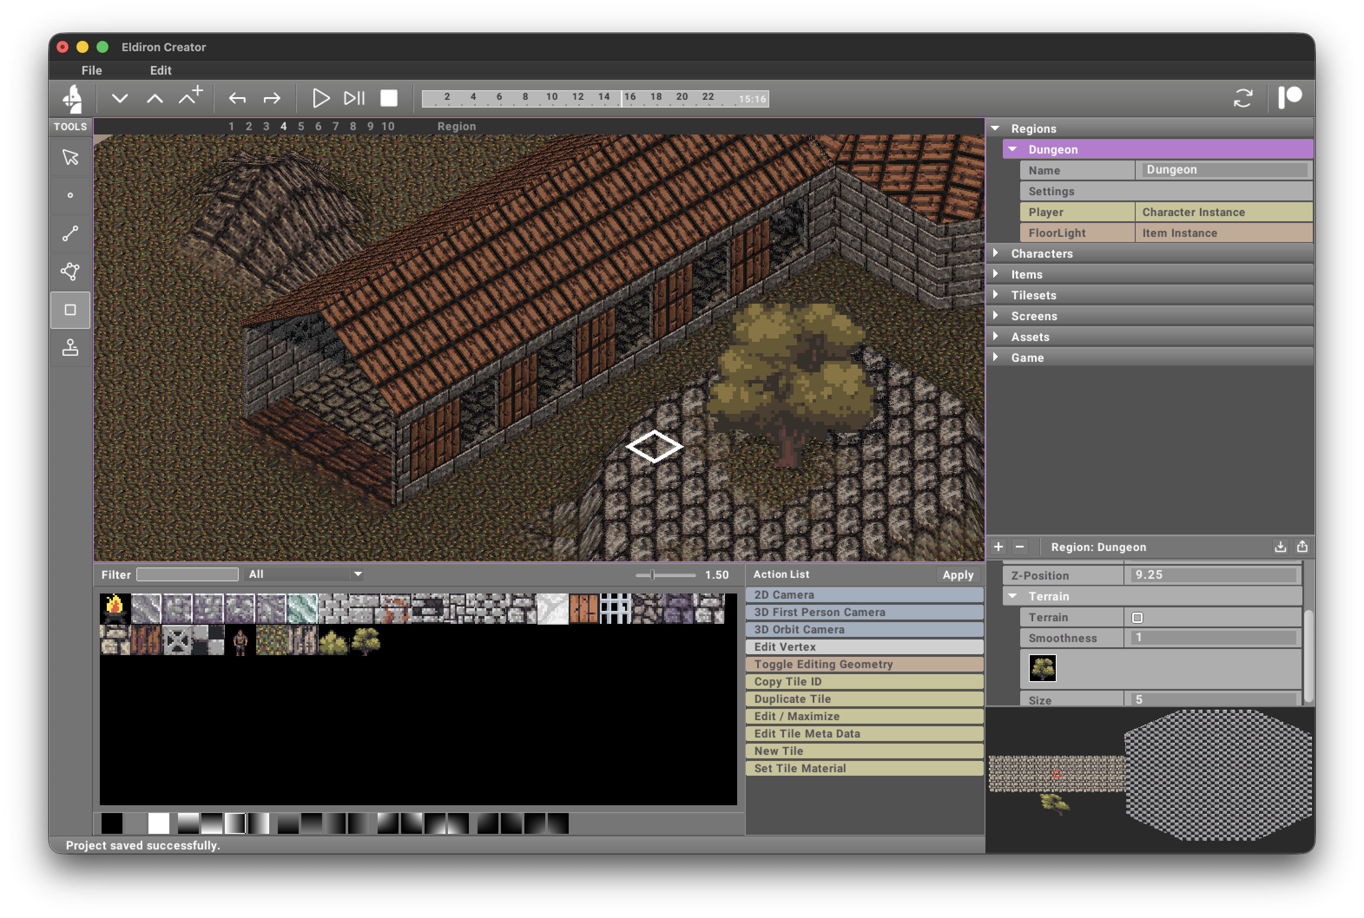Select the vertex point tool
Viewport: 1364px width, 918px height.
70,196
